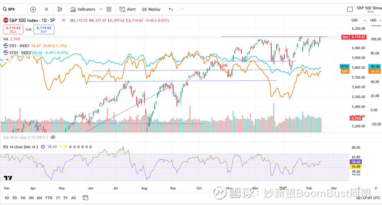Start bar Replay mode
The height and width of the screenshot is (205, 382).
151,9
